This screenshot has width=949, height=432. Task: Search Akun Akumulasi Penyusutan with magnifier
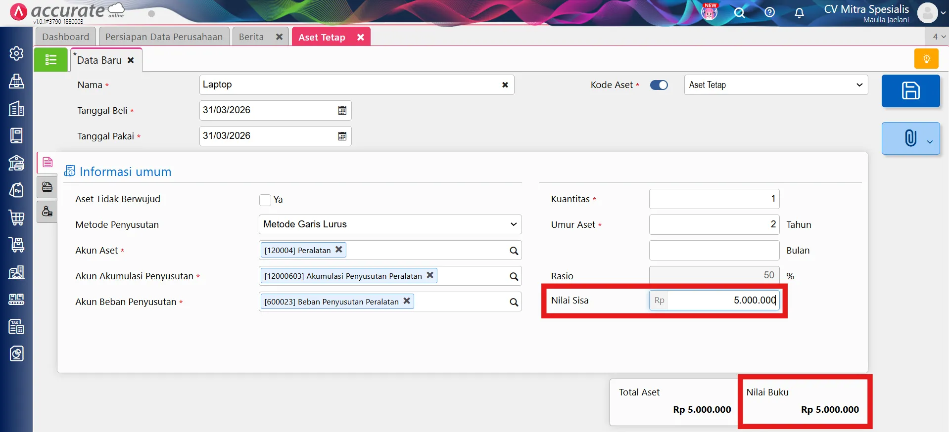(514, 277)
